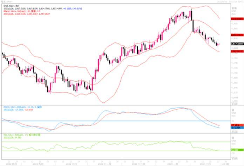Viewport: 244px width, 166px height.
Task: Select the middle Bollinger band red price tag
Action: pos(237,35)
